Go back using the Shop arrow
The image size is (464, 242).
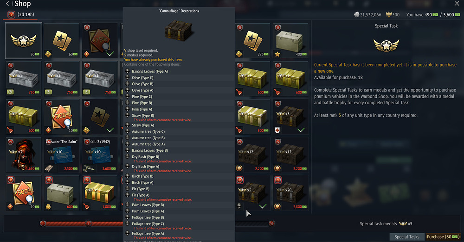coord(7,4)
